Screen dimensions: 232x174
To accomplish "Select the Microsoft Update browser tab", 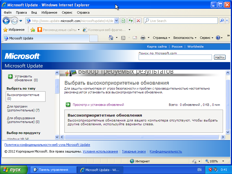I will (x=46, y=38).
